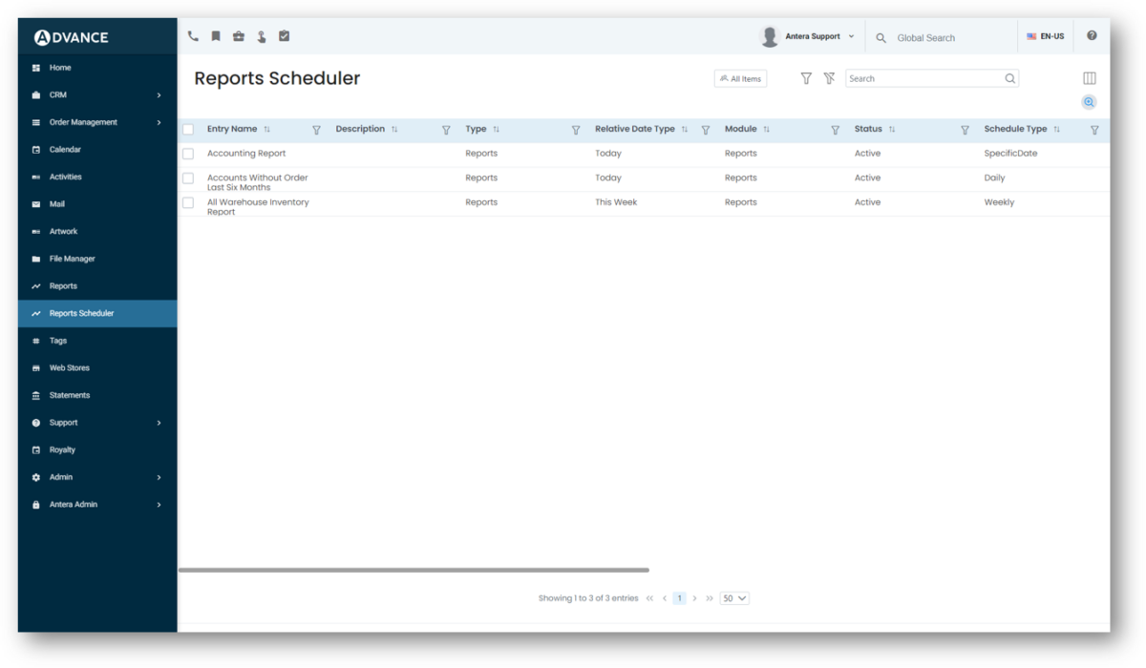This screenshot has width=1146, height=668.
Task: Check the All Warehouse Inventory Report row
Action: (x=188, y=202)
